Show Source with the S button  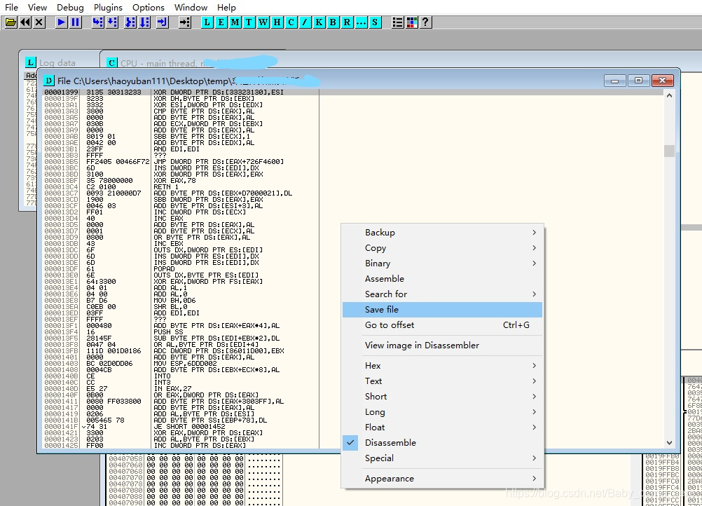(x=376, y=22)
